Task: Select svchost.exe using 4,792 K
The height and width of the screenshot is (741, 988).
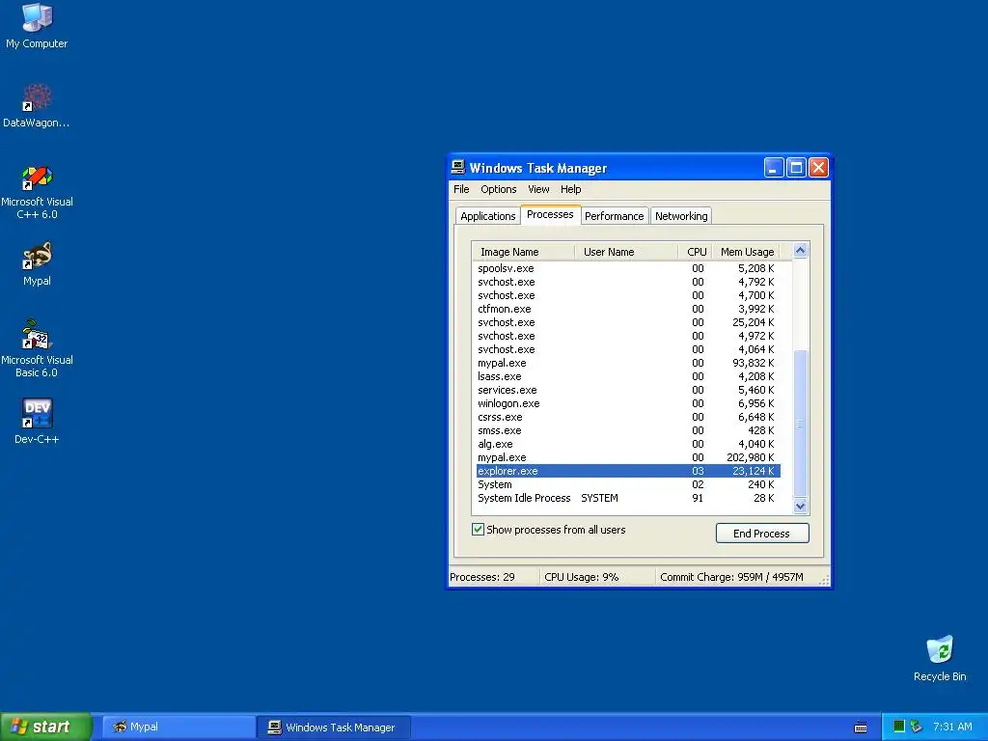Action: pyautogui.click(x=628, y=282)
